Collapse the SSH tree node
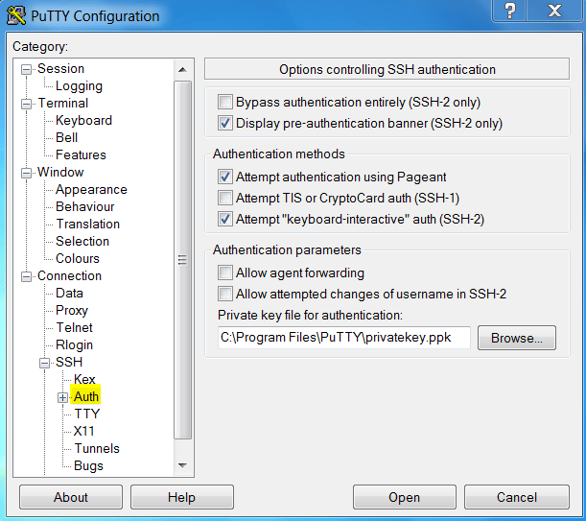586x521 pixels. (x=44, y=363)
